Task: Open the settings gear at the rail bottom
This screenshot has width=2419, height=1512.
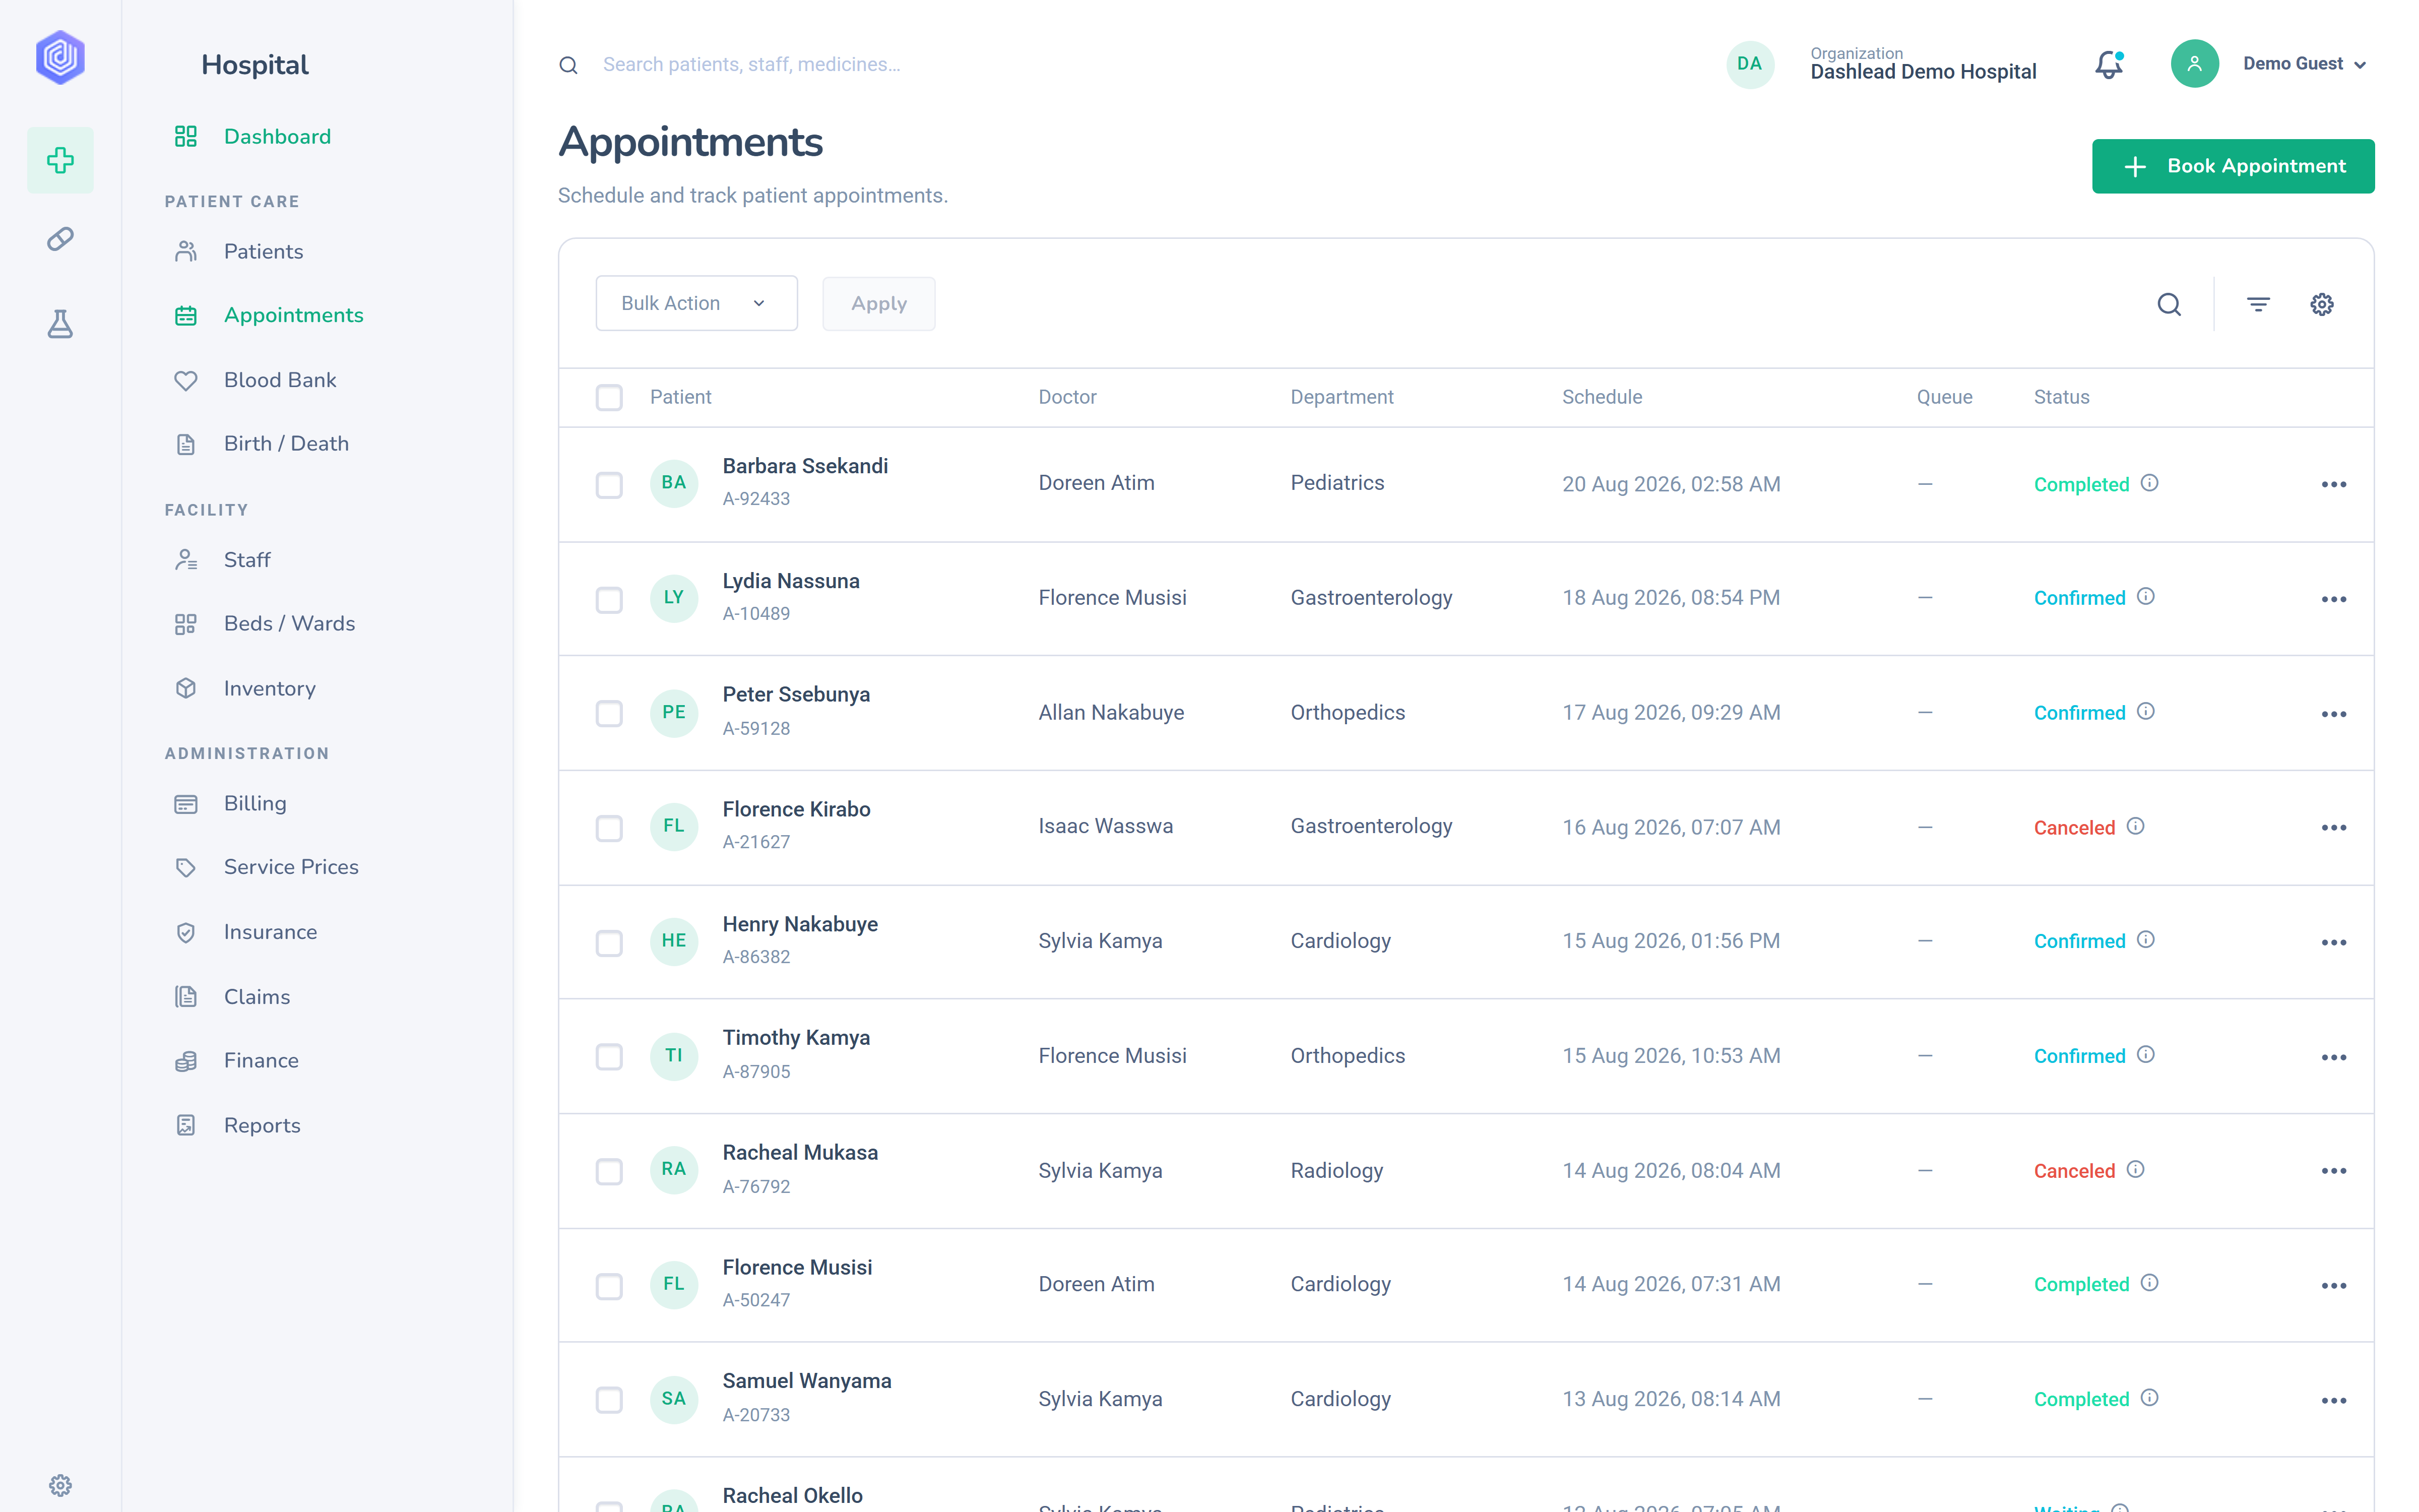Action: (x=60, y=1485)
